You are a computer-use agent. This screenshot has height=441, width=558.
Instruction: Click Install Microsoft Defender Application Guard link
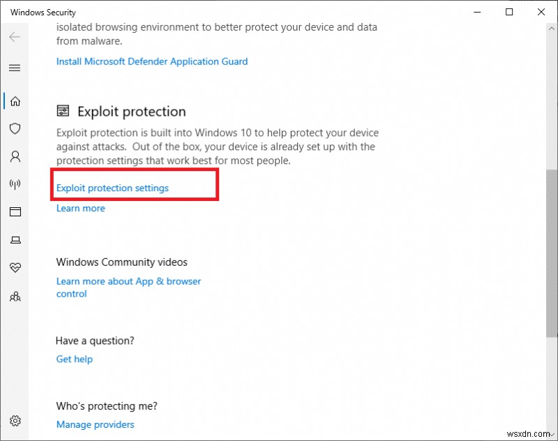click(x=151, y=61)
